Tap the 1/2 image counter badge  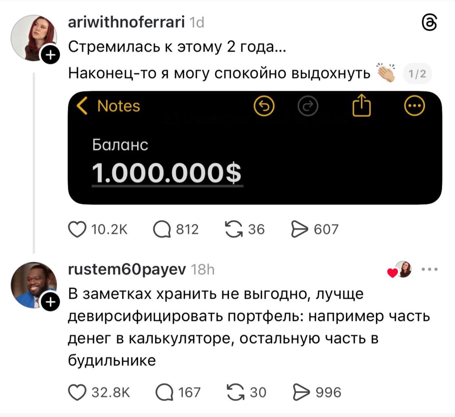click(417, 74)
